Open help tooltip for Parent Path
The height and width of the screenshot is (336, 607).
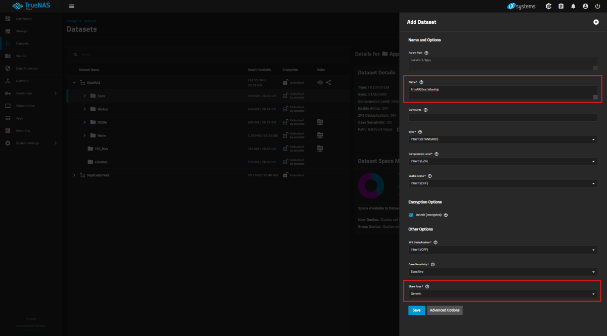pyautogui.click(x=427, y=53)
